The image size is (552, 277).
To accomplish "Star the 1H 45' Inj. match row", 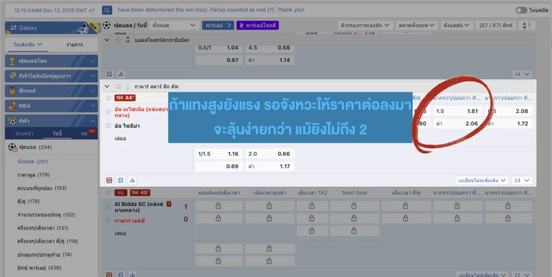I will [x=108, y=193].
